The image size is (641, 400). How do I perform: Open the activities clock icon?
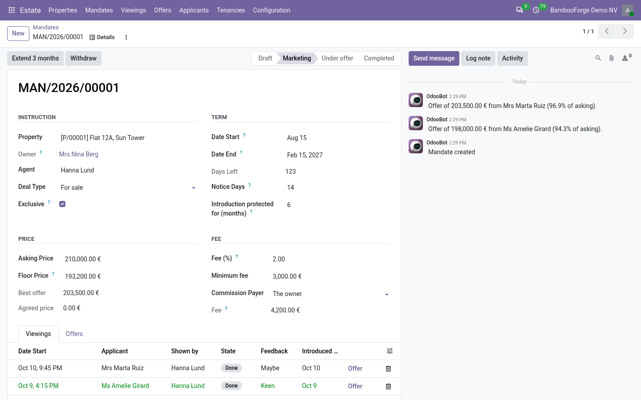tap(536, 10)
